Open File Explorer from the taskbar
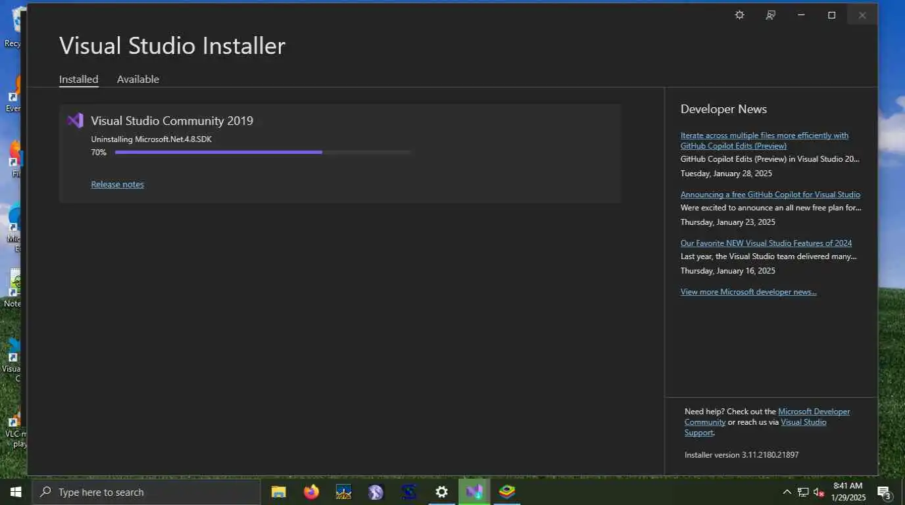 coord(278,492)
